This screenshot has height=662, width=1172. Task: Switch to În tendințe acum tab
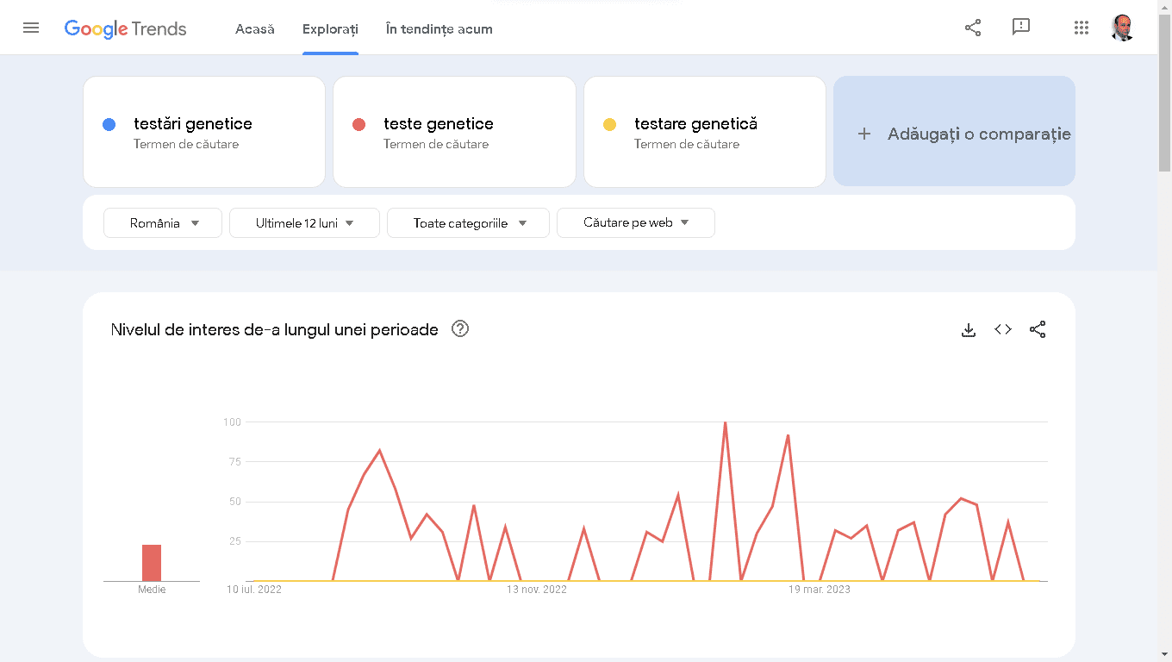click(x=439, y=29)
